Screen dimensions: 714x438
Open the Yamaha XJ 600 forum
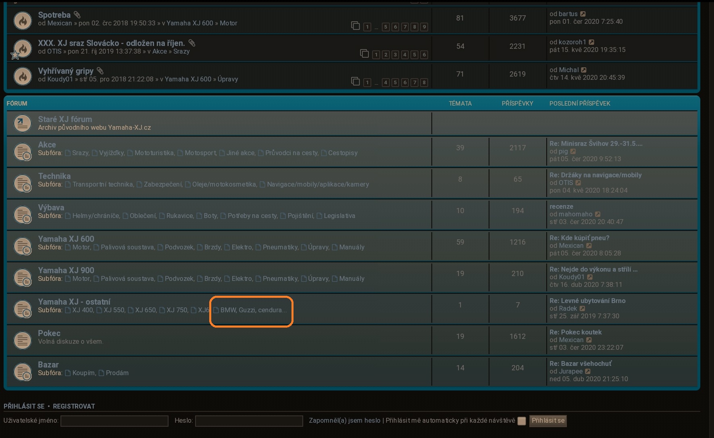pyautogui.click(x=66, y=239)
